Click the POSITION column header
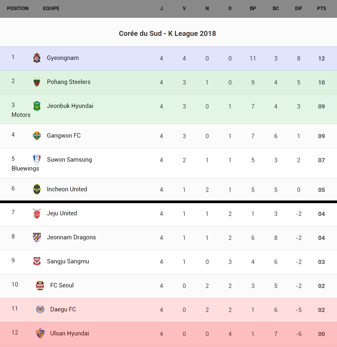 click(18, 8)
